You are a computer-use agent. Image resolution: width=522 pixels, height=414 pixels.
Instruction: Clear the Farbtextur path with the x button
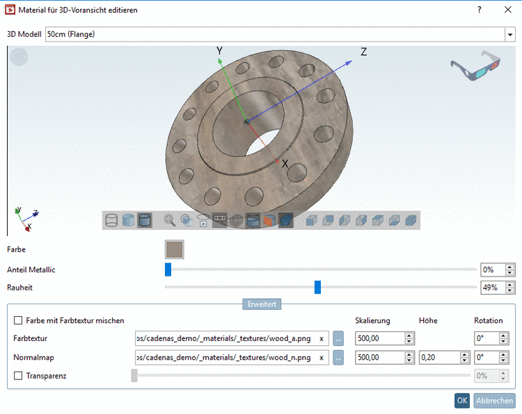tap(321, 339)
